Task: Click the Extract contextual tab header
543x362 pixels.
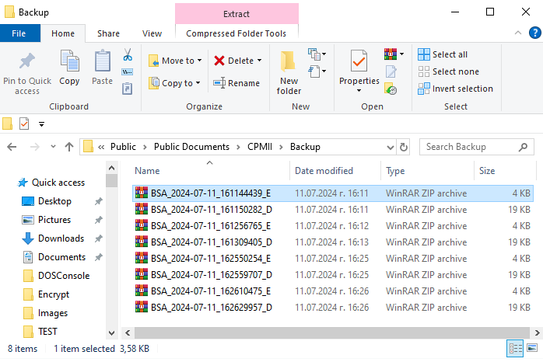Action: point(236,14)
